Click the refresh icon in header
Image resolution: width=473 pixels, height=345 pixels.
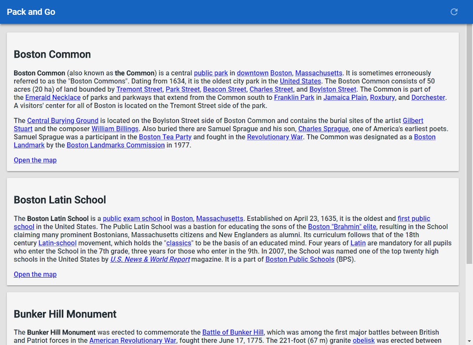[454, 12]
